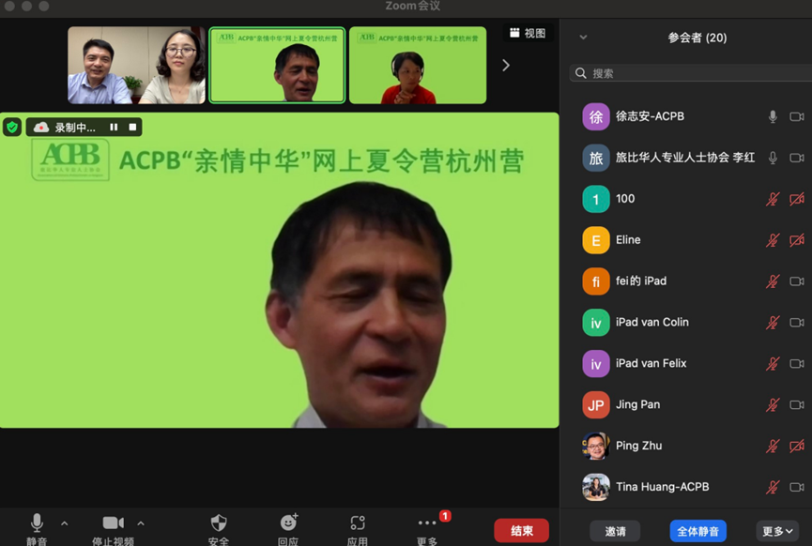Image resolution: width=812 pixels, height=546 pixels.
Task: Click camera-off icon for Ping Zhu
Action: pyautogui.click(x=797, y=446)
